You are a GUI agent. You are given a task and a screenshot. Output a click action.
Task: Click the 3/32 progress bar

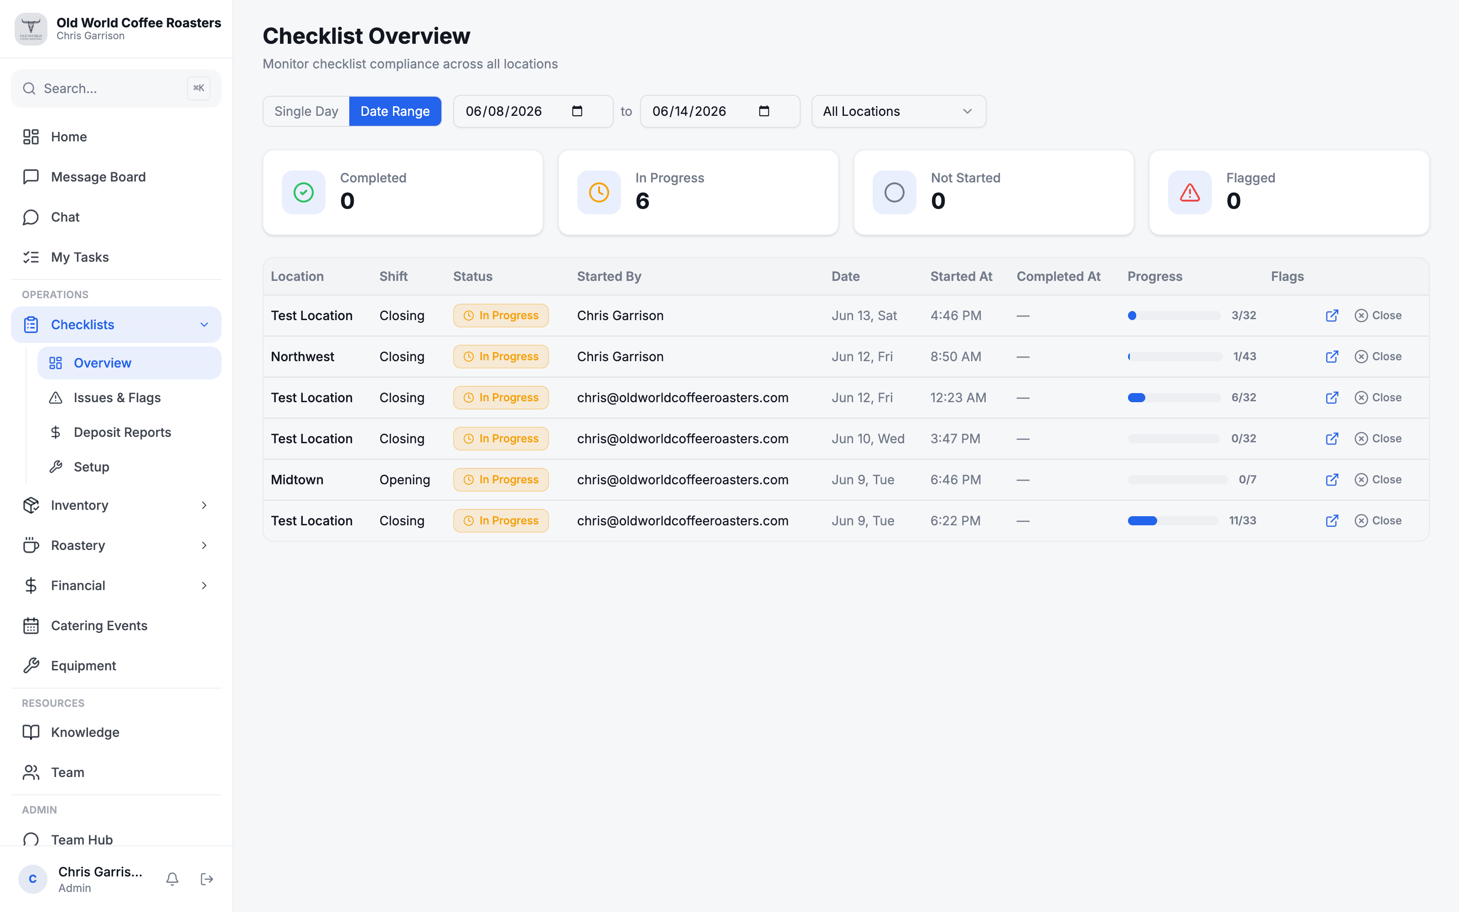click(1174, 316)
